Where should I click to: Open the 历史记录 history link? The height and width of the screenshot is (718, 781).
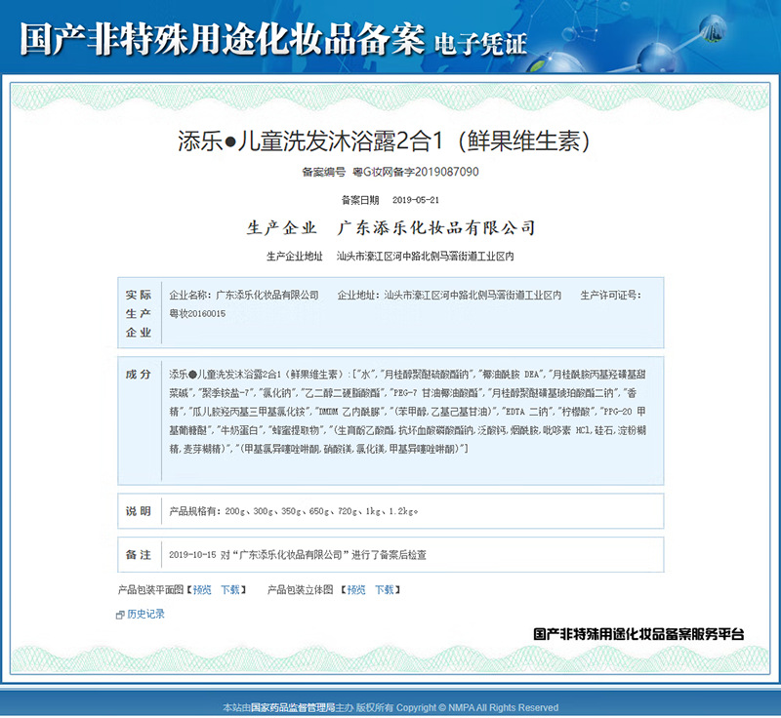pos(145,614)
